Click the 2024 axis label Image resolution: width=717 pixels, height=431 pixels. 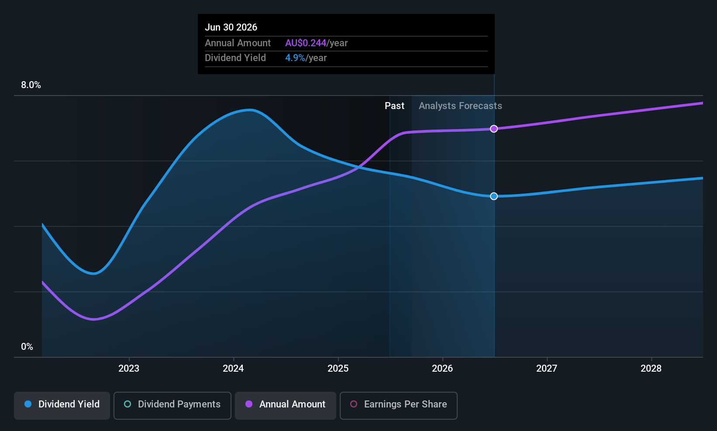tap(233, 369)
